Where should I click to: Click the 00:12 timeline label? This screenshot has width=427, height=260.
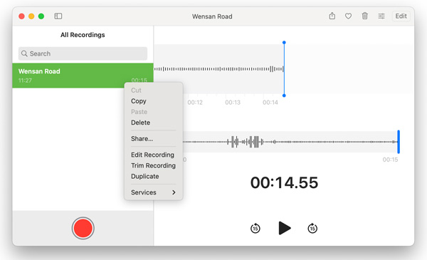pos(195,103)
